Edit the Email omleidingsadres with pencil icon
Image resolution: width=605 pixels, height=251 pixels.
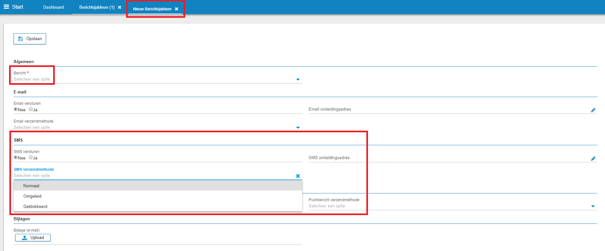[x=593, y=110]
